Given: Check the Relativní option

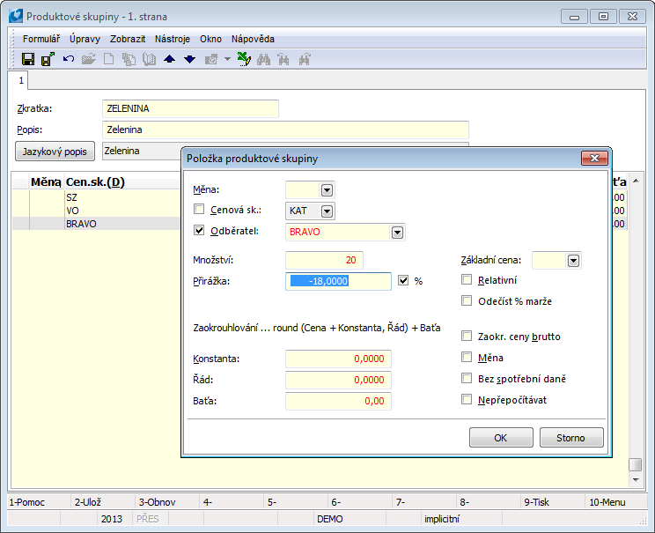Looking at the screenshot, I should click(x=468, y=280).
